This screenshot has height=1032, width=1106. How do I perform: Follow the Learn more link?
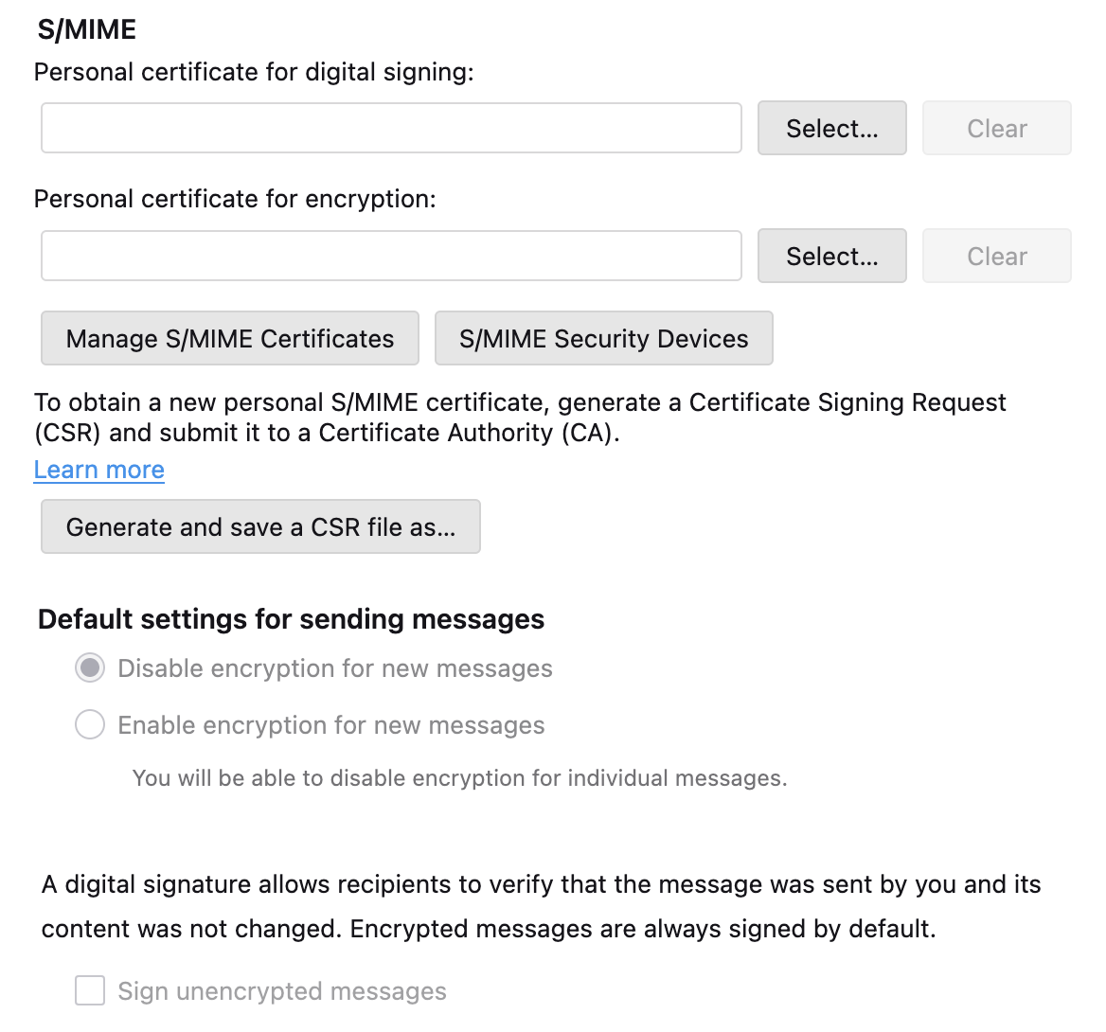(x=98, y=470)
